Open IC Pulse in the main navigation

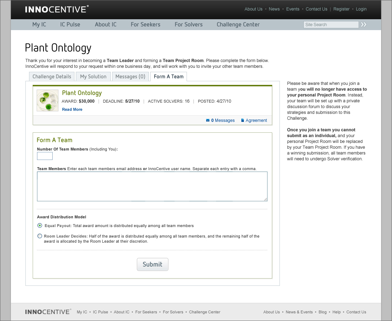70,24
